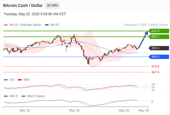The image size is (170, 115).
Task: Select the 411.9 resistance price tag
Action: coord(159,31)
